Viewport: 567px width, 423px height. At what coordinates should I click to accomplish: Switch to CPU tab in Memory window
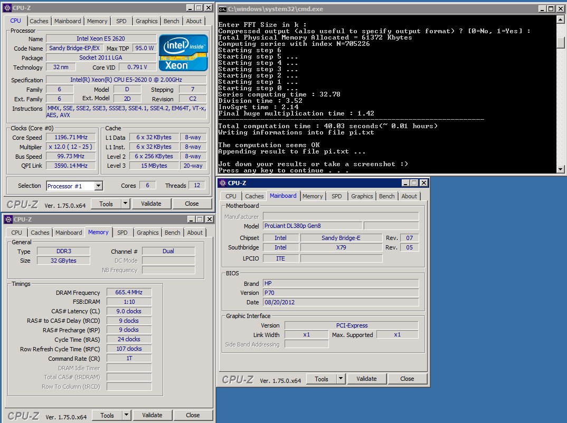17,233
